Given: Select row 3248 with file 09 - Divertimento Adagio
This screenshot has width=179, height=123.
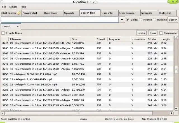Looking at the screenshot, I should pos(88,64).
